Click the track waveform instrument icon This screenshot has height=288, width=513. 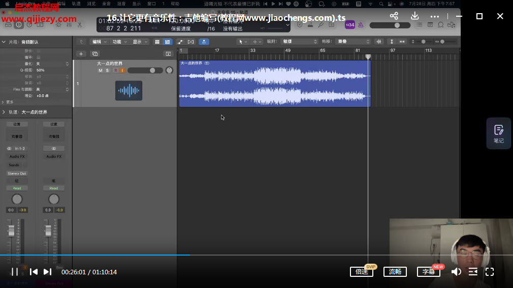(x=129, y=90)
